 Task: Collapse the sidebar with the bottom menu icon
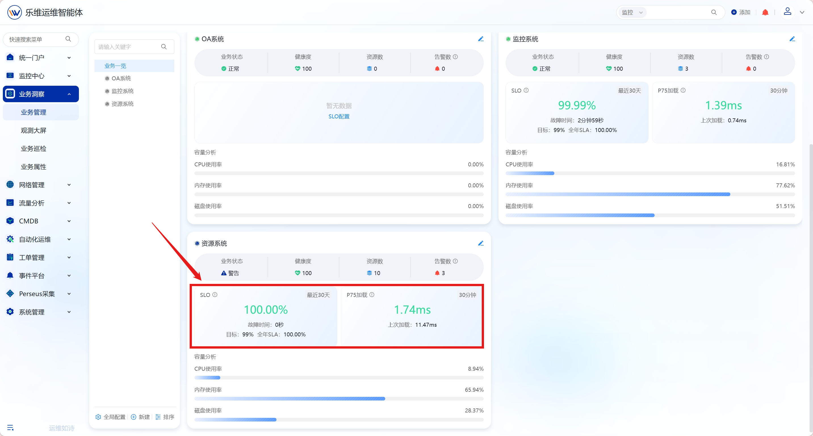(x=11, y=428)
